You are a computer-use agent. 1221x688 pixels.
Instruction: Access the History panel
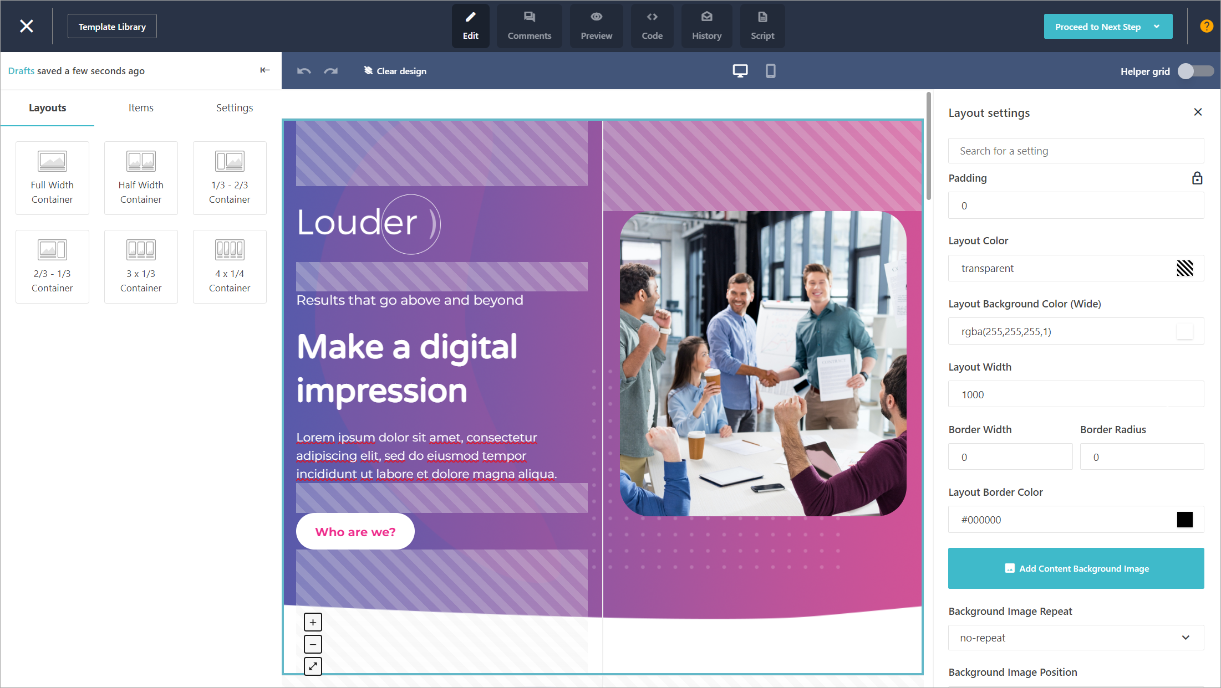click(707, 26)
